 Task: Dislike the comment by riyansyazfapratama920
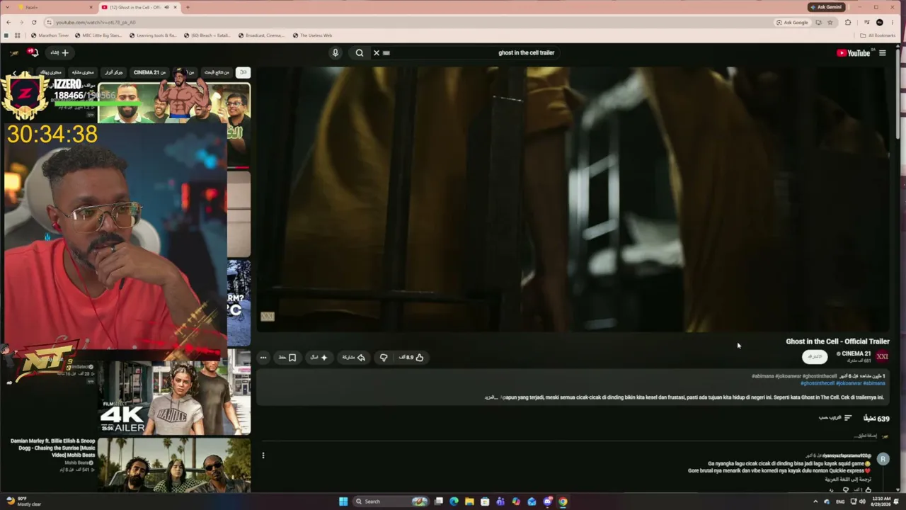click(x=846, y=489)
